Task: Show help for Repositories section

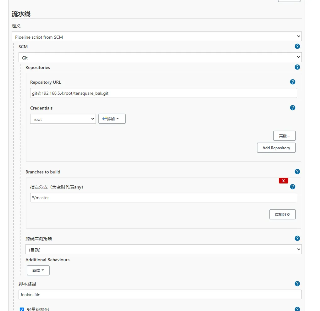Action: coord(297,67)
